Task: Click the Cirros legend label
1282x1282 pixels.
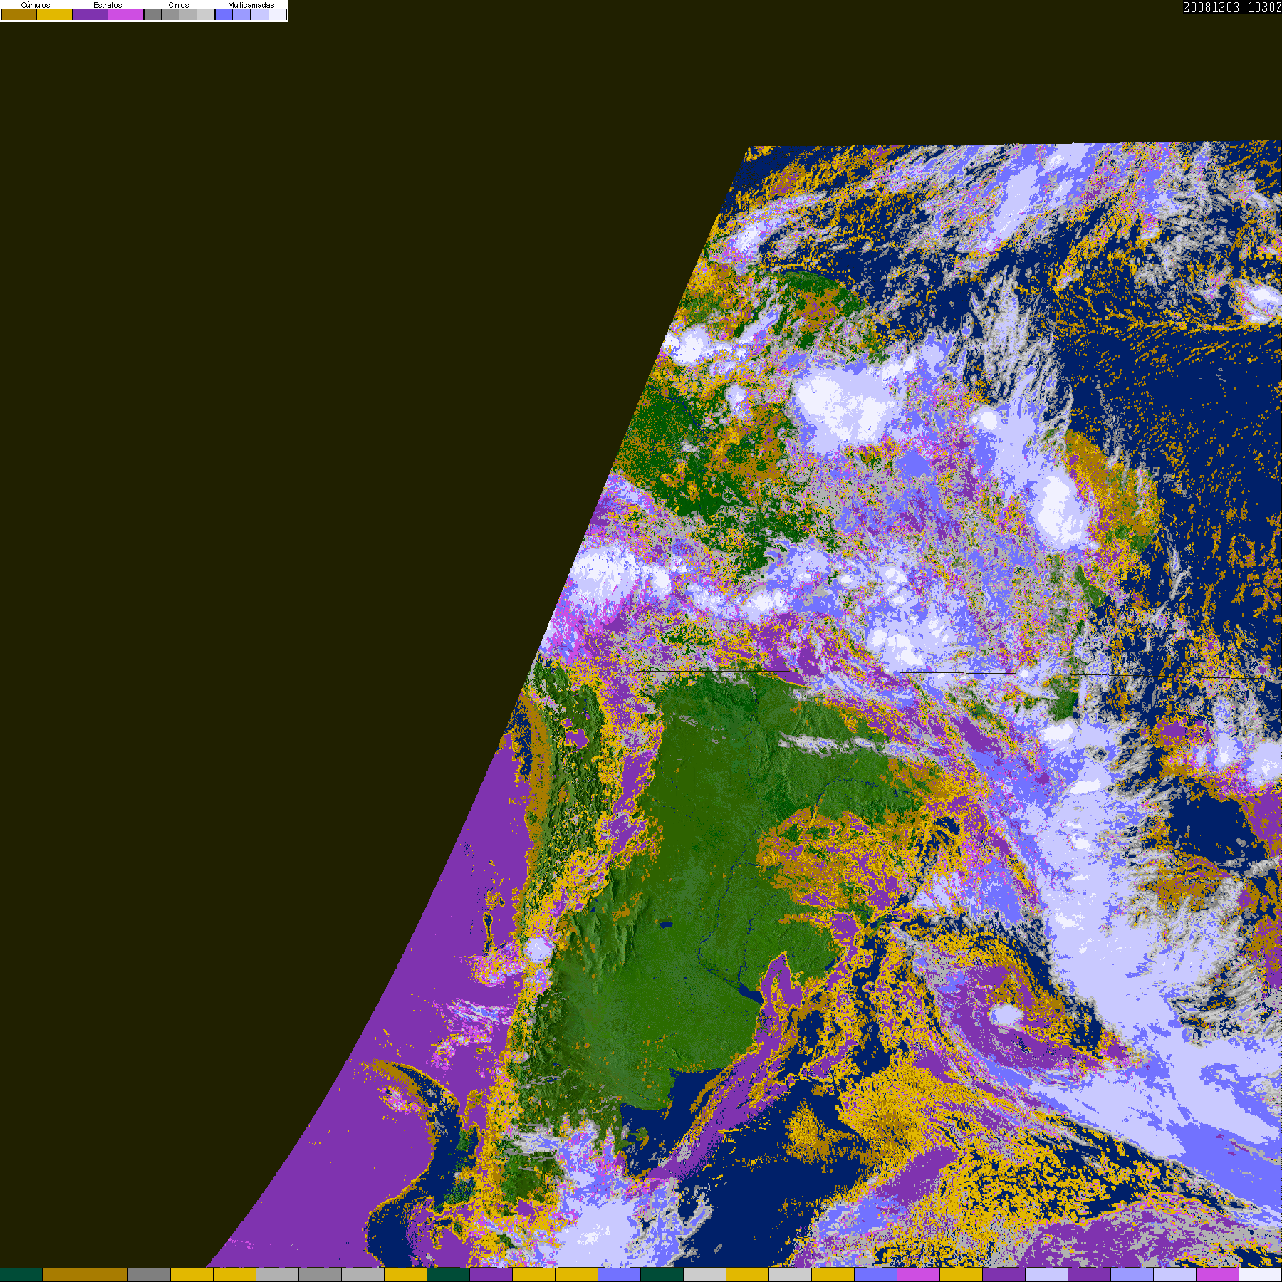Action: click(178, 5)
